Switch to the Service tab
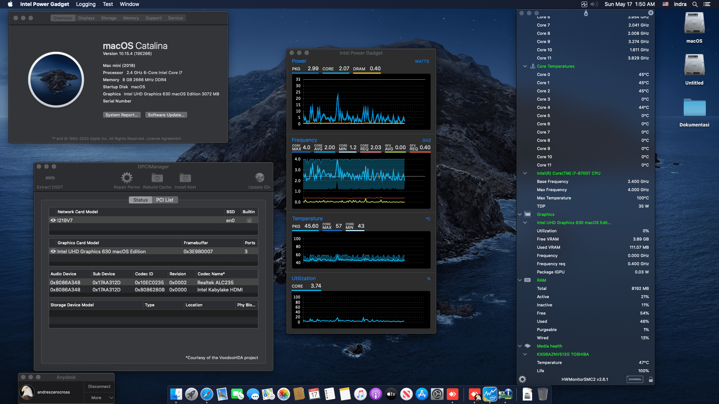719x404 pixels. (176, 18)
